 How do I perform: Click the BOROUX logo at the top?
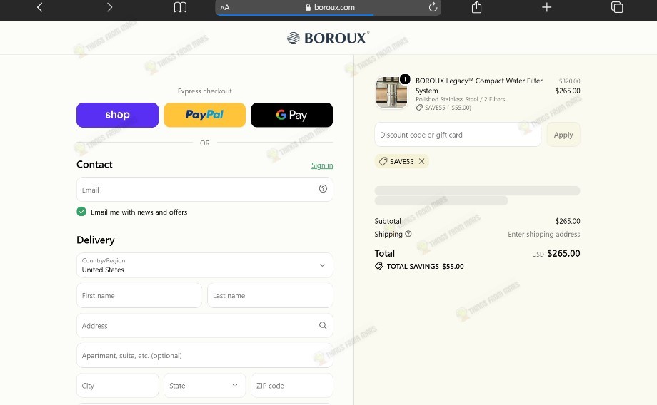328,38
